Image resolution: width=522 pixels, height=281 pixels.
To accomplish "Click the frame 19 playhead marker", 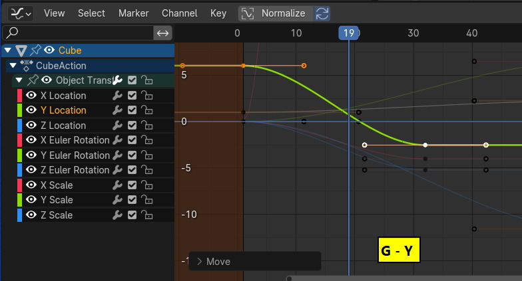I will (x=349, y=33).
